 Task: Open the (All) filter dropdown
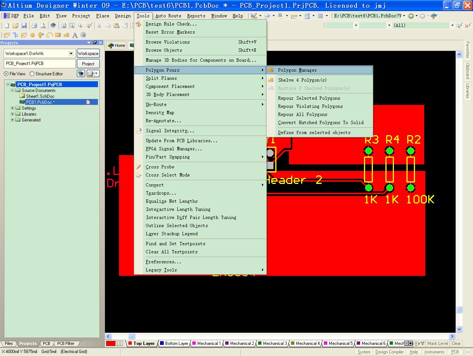[x=452, y=25]
